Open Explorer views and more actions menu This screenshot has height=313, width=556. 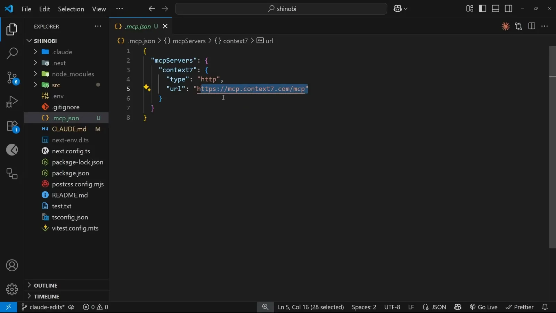pos(98,26)
